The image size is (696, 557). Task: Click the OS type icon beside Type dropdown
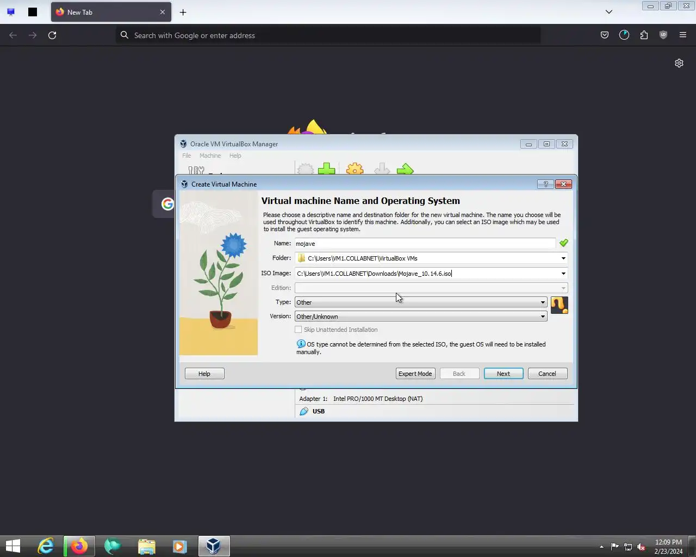coord(559,305)
